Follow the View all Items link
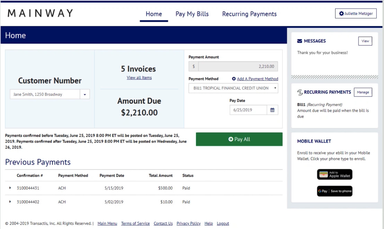Screen dimensions: 384x229 point(139,77)
